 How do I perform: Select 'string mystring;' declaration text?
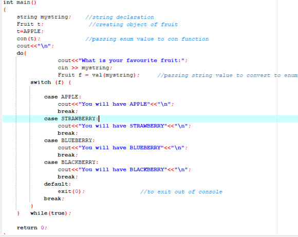point(44,17)
